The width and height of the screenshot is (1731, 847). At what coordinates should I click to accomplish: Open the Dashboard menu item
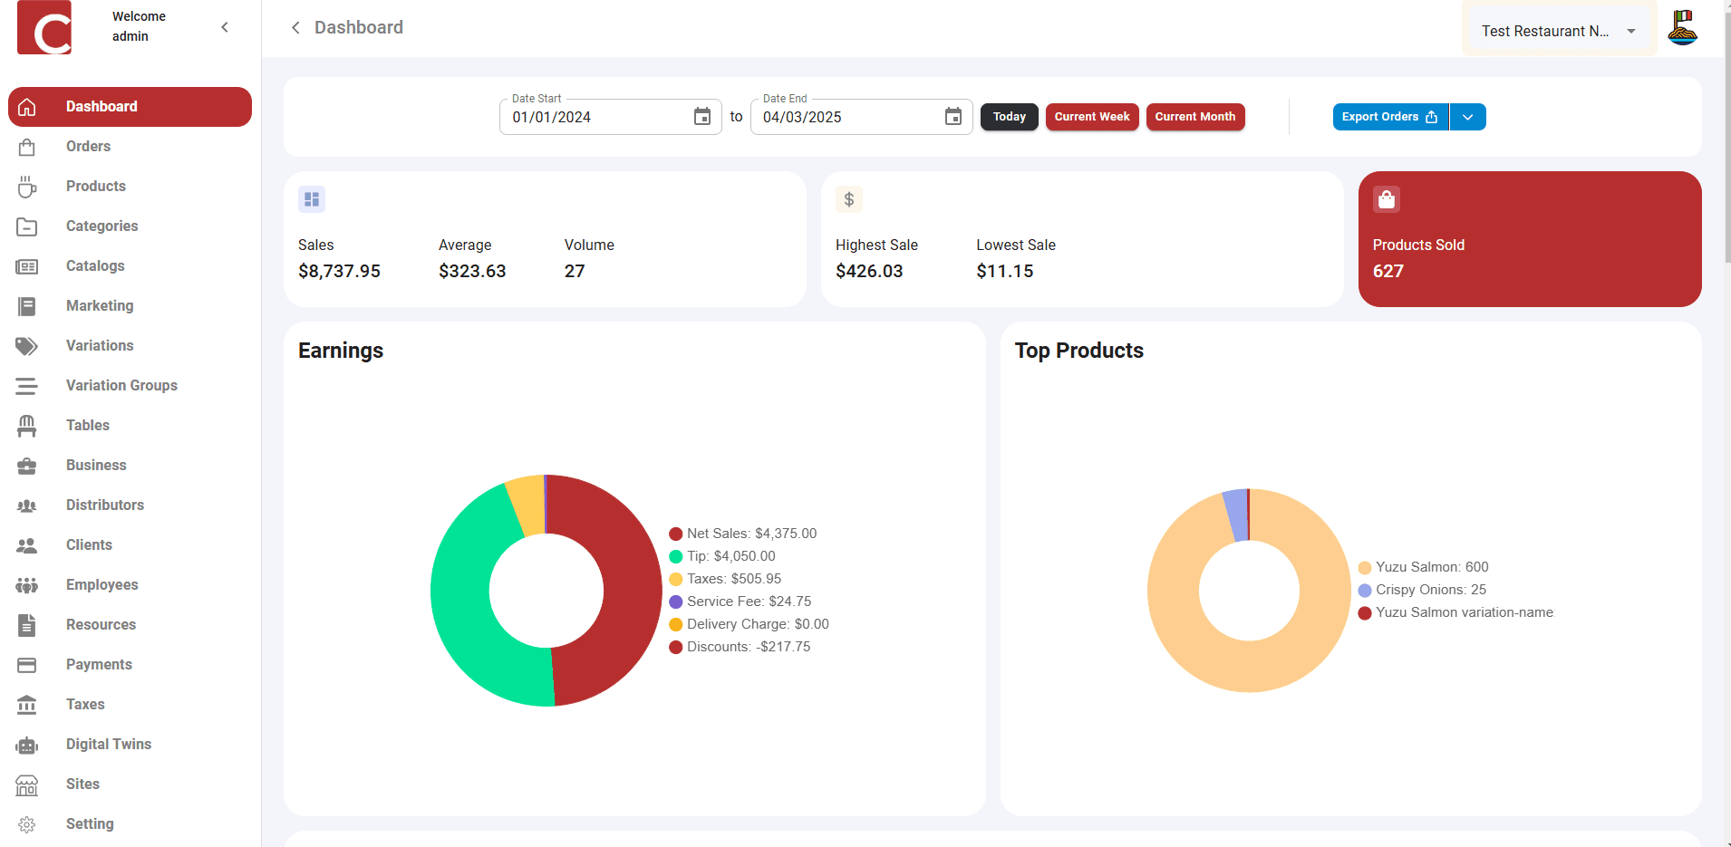(102, 106)
